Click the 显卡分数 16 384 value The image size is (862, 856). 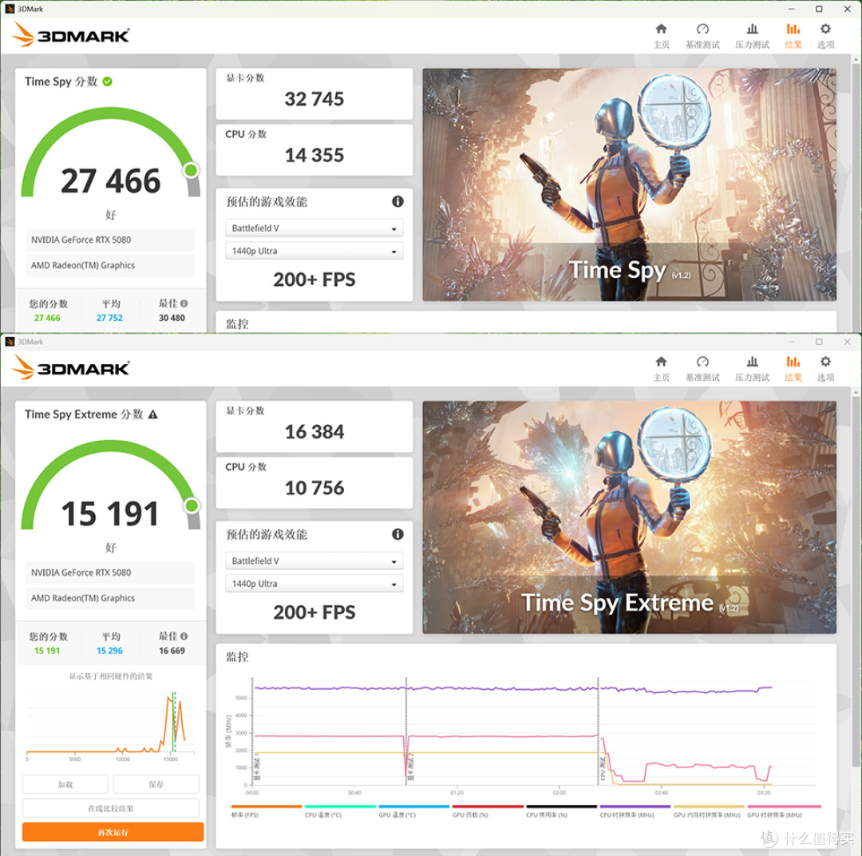314,432
